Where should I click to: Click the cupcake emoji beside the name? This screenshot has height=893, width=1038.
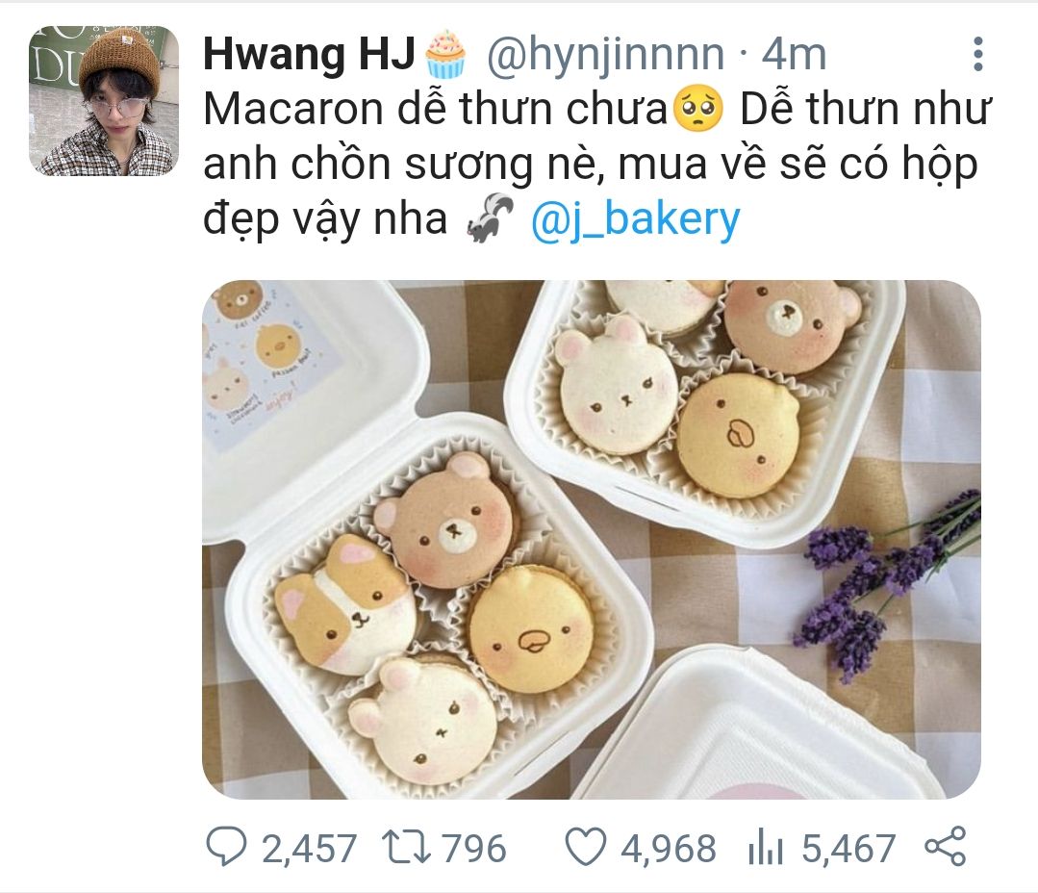[444, 54]
